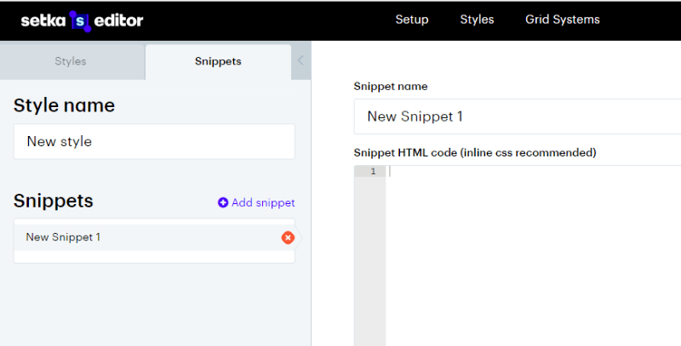Delete New Snippet 1 with red X

[x=288, y=237]
